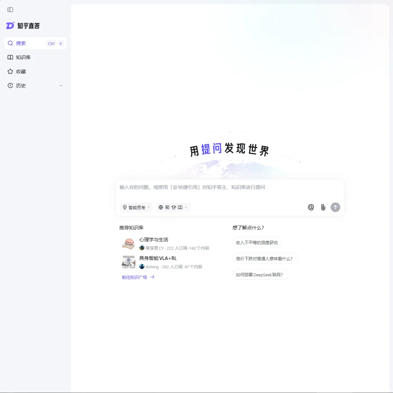The width and height of the screenshot is (393, 393).
Task: Click the paperclip attachment icon
Action: 323,207
